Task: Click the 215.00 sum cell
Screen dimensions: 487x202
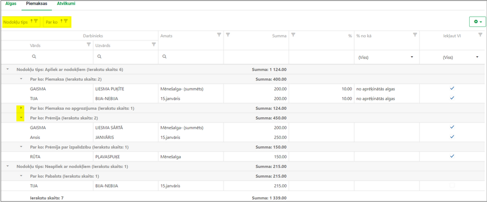Action: 256,186
